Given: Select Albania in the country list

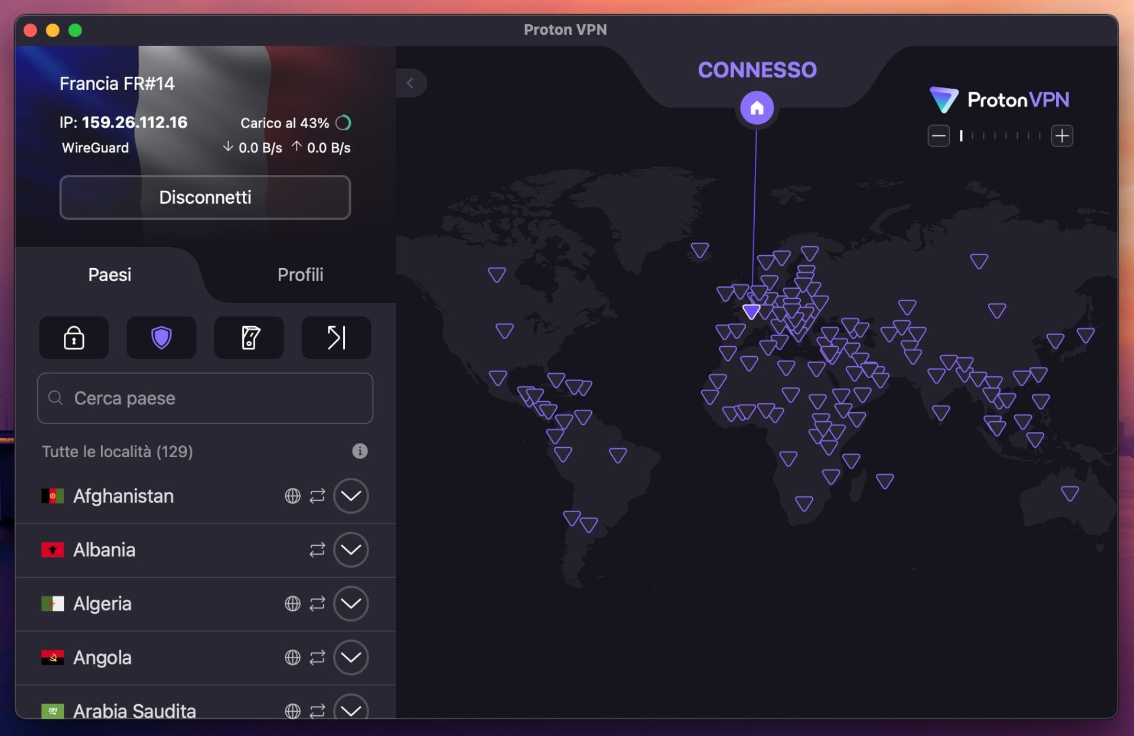Looking at the screenshot, I should click(205, 550).
